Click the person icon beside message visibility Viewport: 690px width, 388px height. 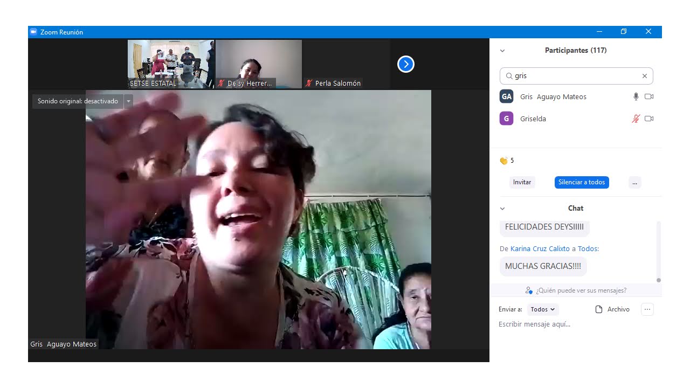tap(529, 290)
